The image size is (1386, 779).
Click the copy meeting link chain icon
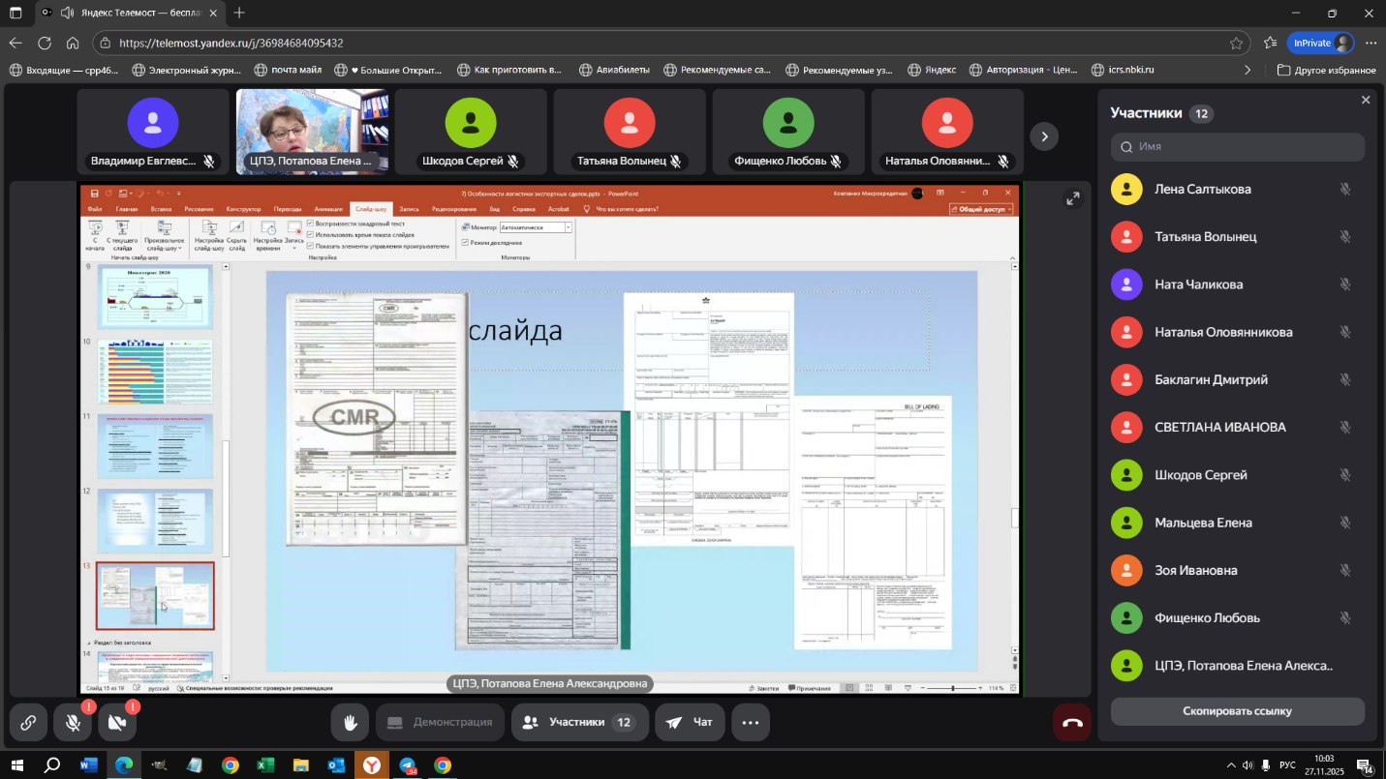point(28,722)
